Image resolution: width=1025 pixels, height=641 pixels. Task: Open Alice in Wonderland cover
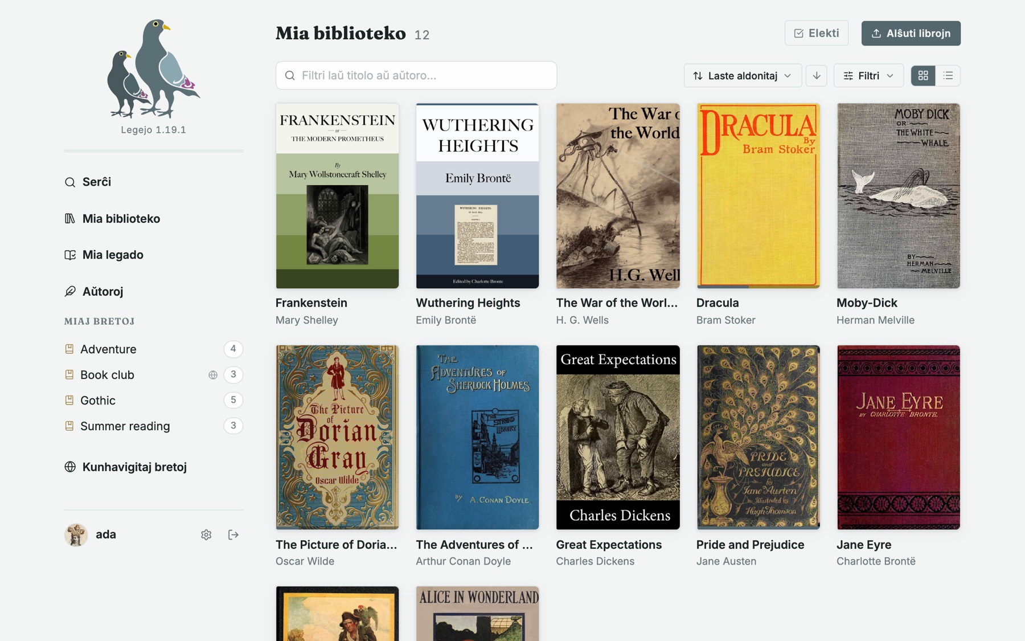(477, 614)
